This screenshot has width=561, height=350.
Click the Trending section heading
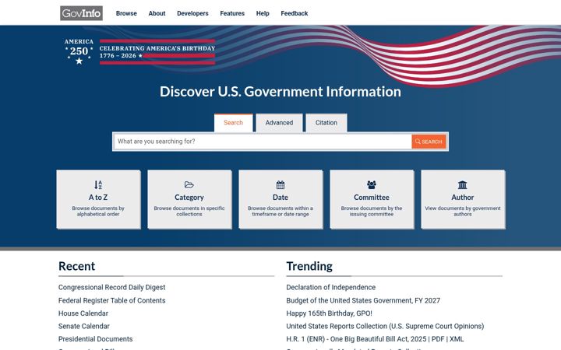309,266
